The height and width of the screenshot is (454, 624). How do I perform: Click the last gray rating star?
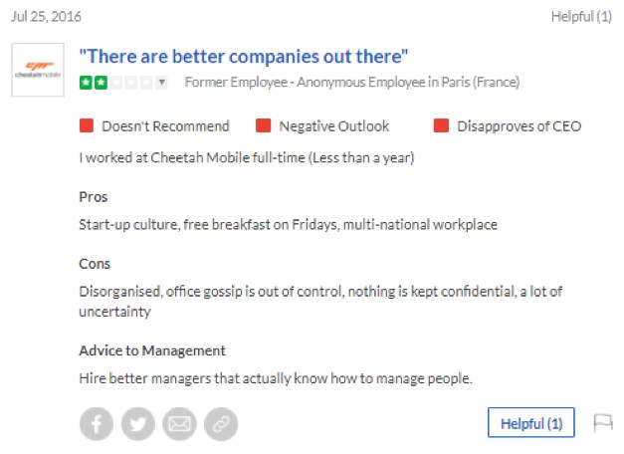(145, 83)
